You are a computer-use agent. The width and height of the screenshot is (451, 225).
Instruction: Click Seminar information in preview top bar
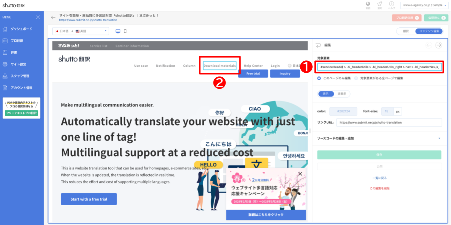pyautogui.click(x=132, y=46)
